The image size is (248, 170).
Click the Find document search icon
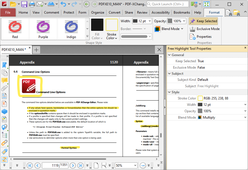click(x=229, y=12)
